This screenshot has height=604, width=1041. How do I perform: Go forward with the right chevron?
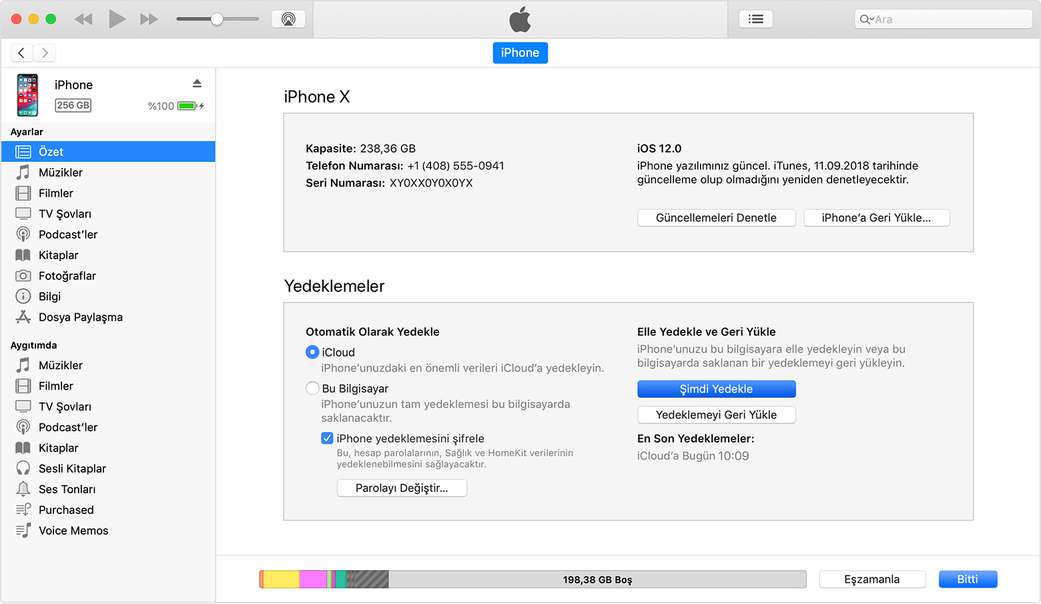pyautogui.click(x=45, y=53)
